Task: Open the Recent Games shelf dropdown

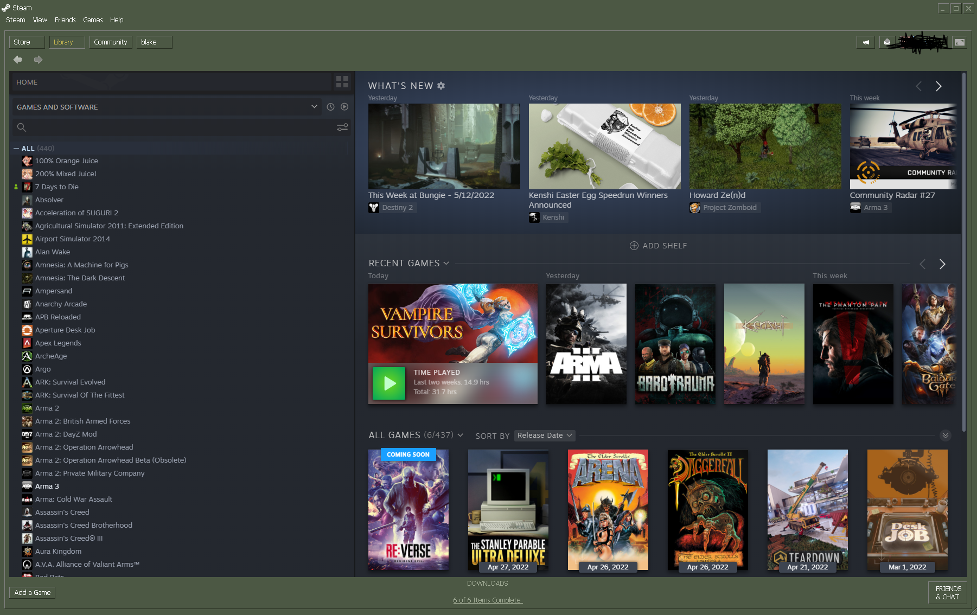Action: [x=446, y=263]
